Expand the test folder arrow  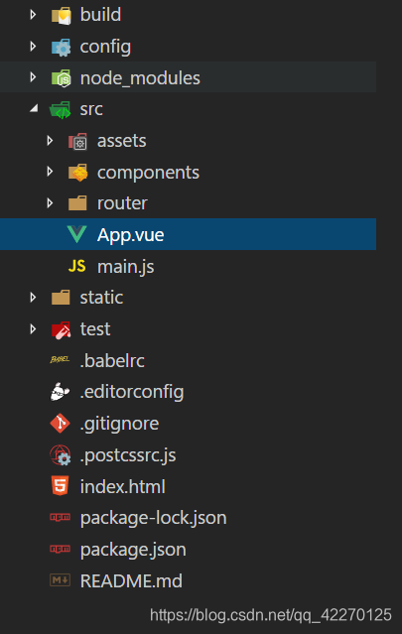click(x=33, y=328)
